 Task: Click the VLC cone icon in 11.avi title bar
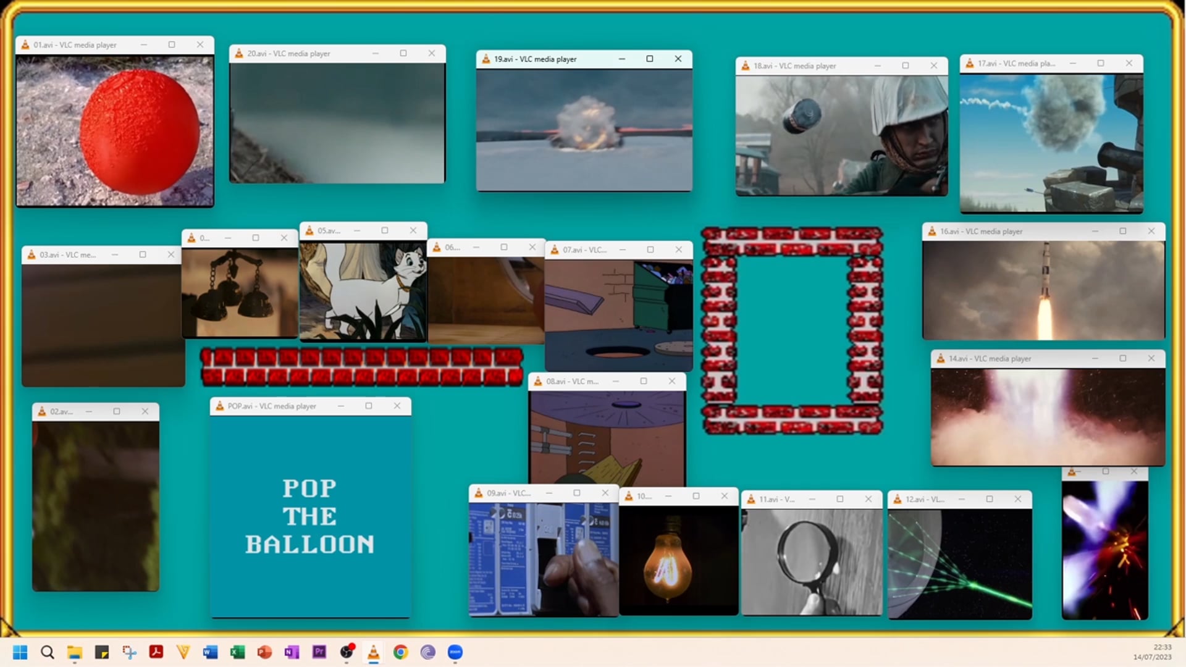click(x=751, y=500)
